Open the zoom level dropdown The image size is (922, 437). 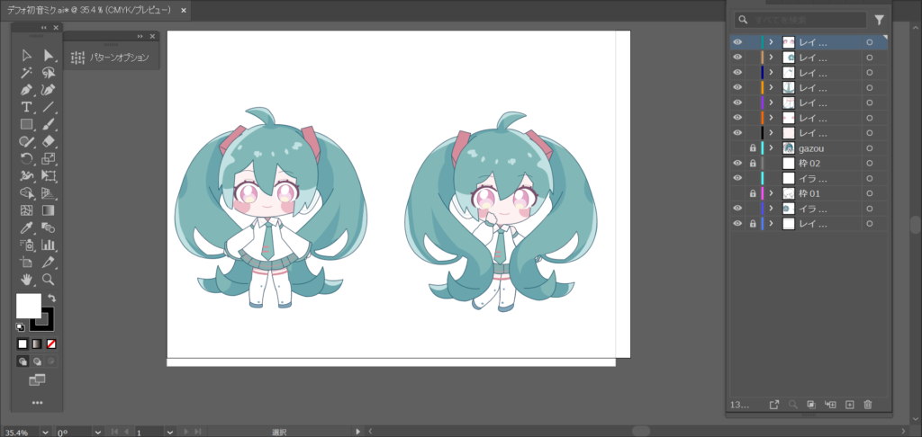coord(45,433)
